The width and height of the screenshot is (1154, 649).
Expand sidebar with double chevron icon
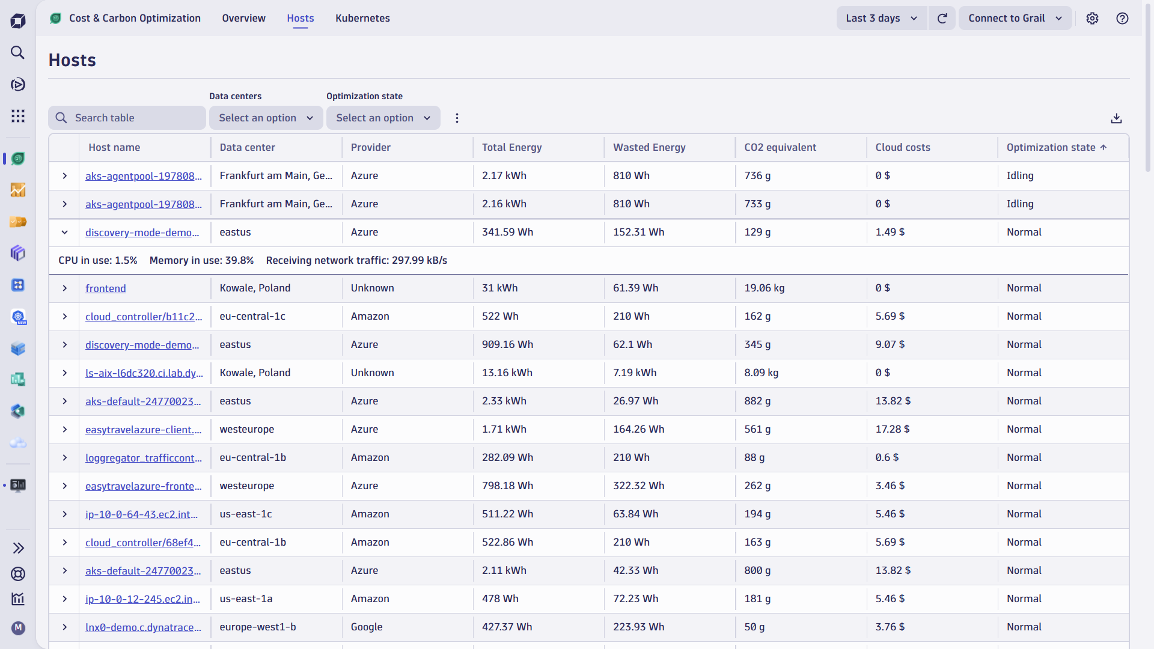coord(18,548)
